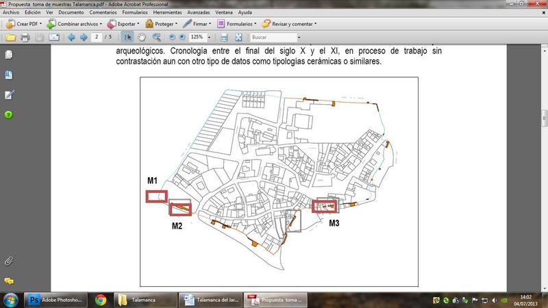Expand the Exportar dropdown arrow
The width and height of the screenshot is (548, 308).
[x=138, y=24]
